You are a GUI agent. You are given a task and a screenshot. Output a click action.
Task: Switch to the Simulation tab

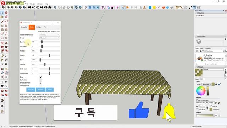(24, 27)
